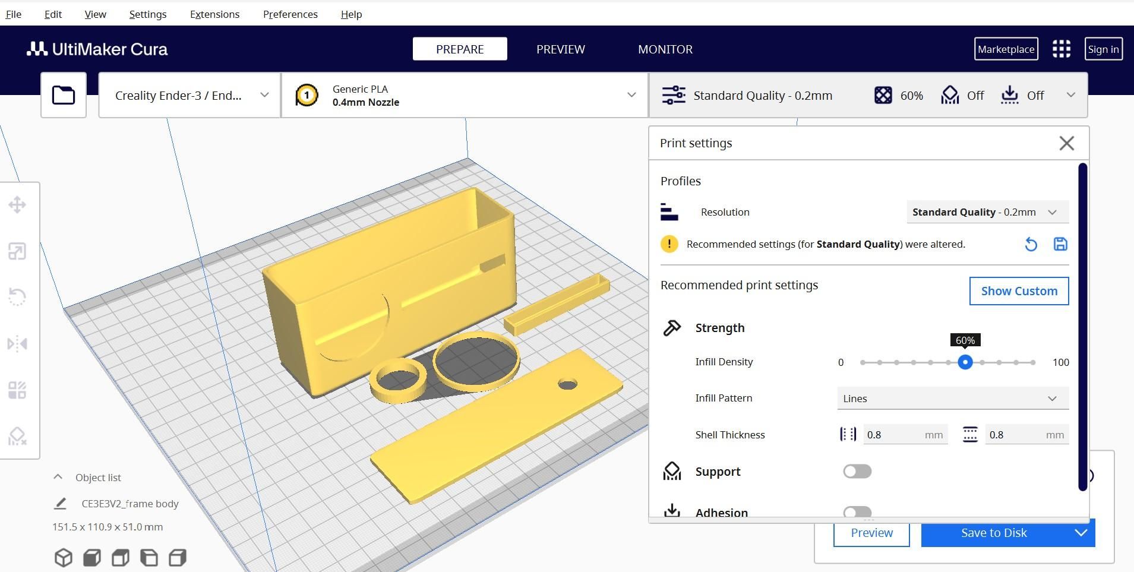The height and width of the screenshot is (572, 1134).
Task: Switch to right side view cube icon
Action: 178,558
